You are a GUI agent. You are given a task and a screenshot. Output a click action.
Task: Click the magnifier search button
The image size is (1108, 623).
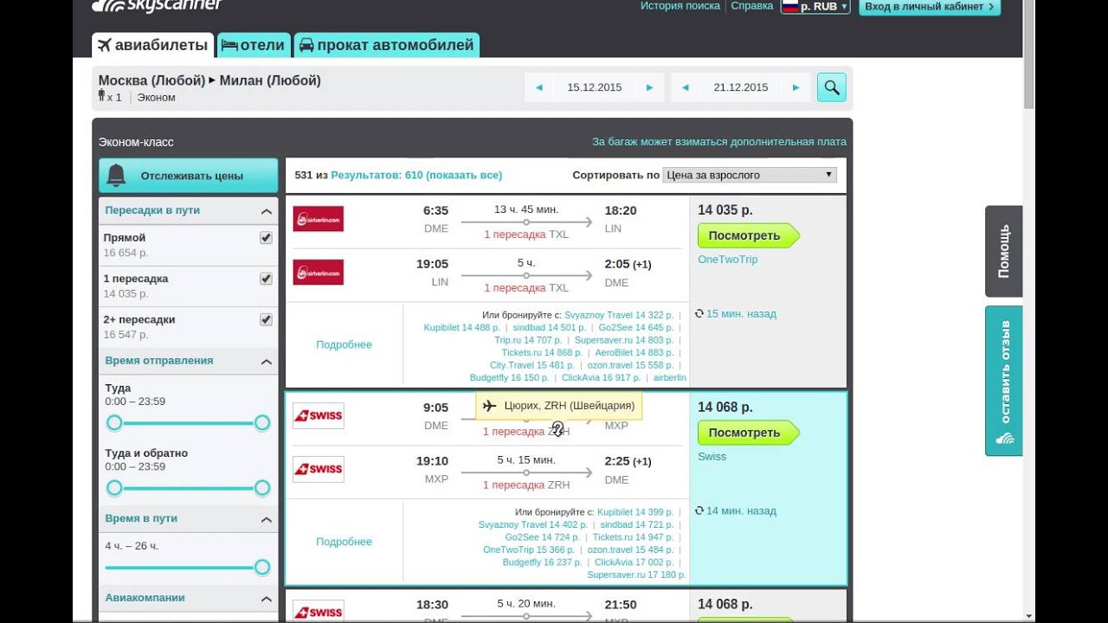[x=832, y=87]
